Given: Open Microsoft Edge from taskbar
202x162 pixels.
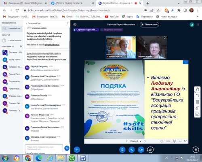Looking at the screenshot, I should coord(39,158).
